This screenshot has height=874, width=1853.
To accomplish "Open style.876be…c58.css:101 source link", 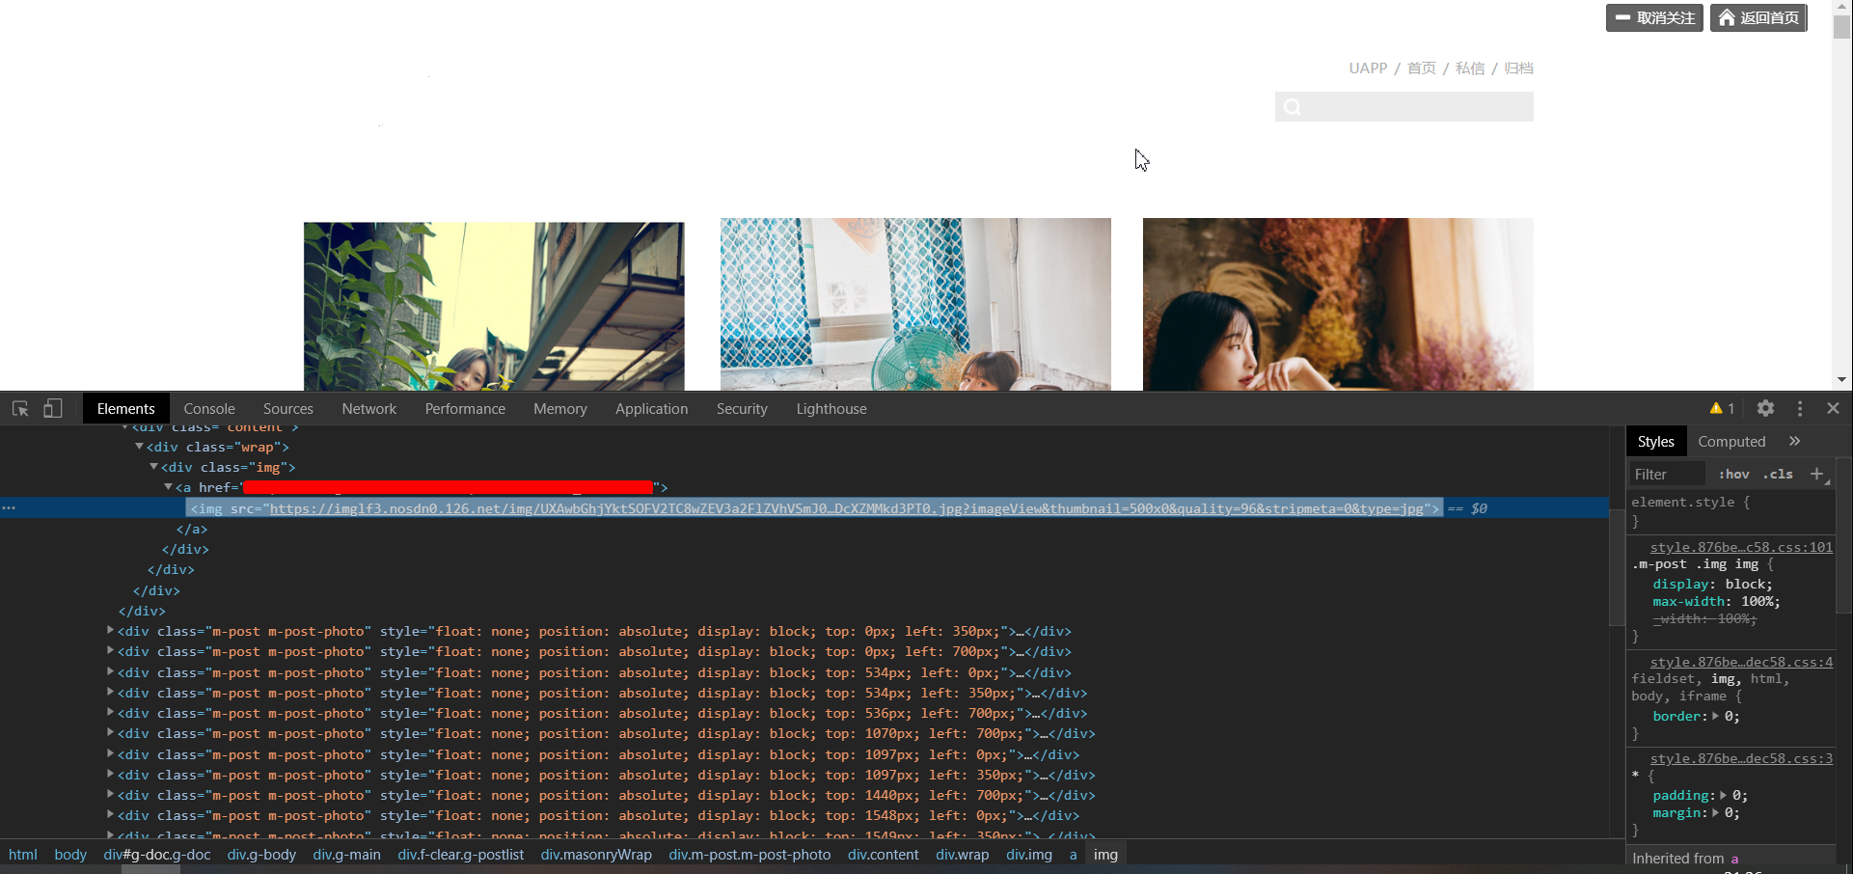I will [1741, 547].
